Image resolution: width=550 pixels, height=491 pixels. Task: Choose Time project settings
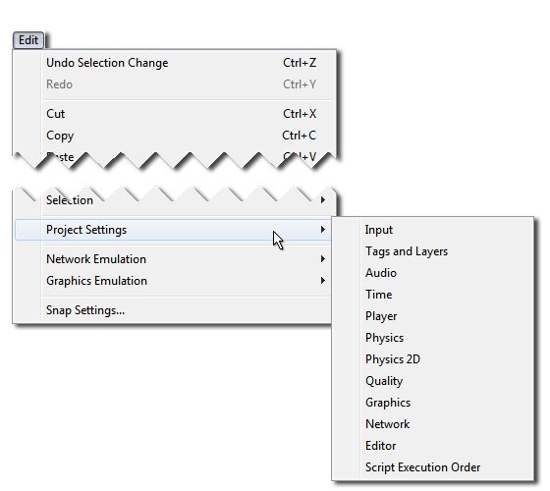tap(432, 295)
